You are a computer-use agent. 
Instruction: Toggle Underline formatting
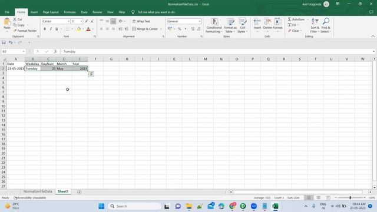tap(57, 29)
